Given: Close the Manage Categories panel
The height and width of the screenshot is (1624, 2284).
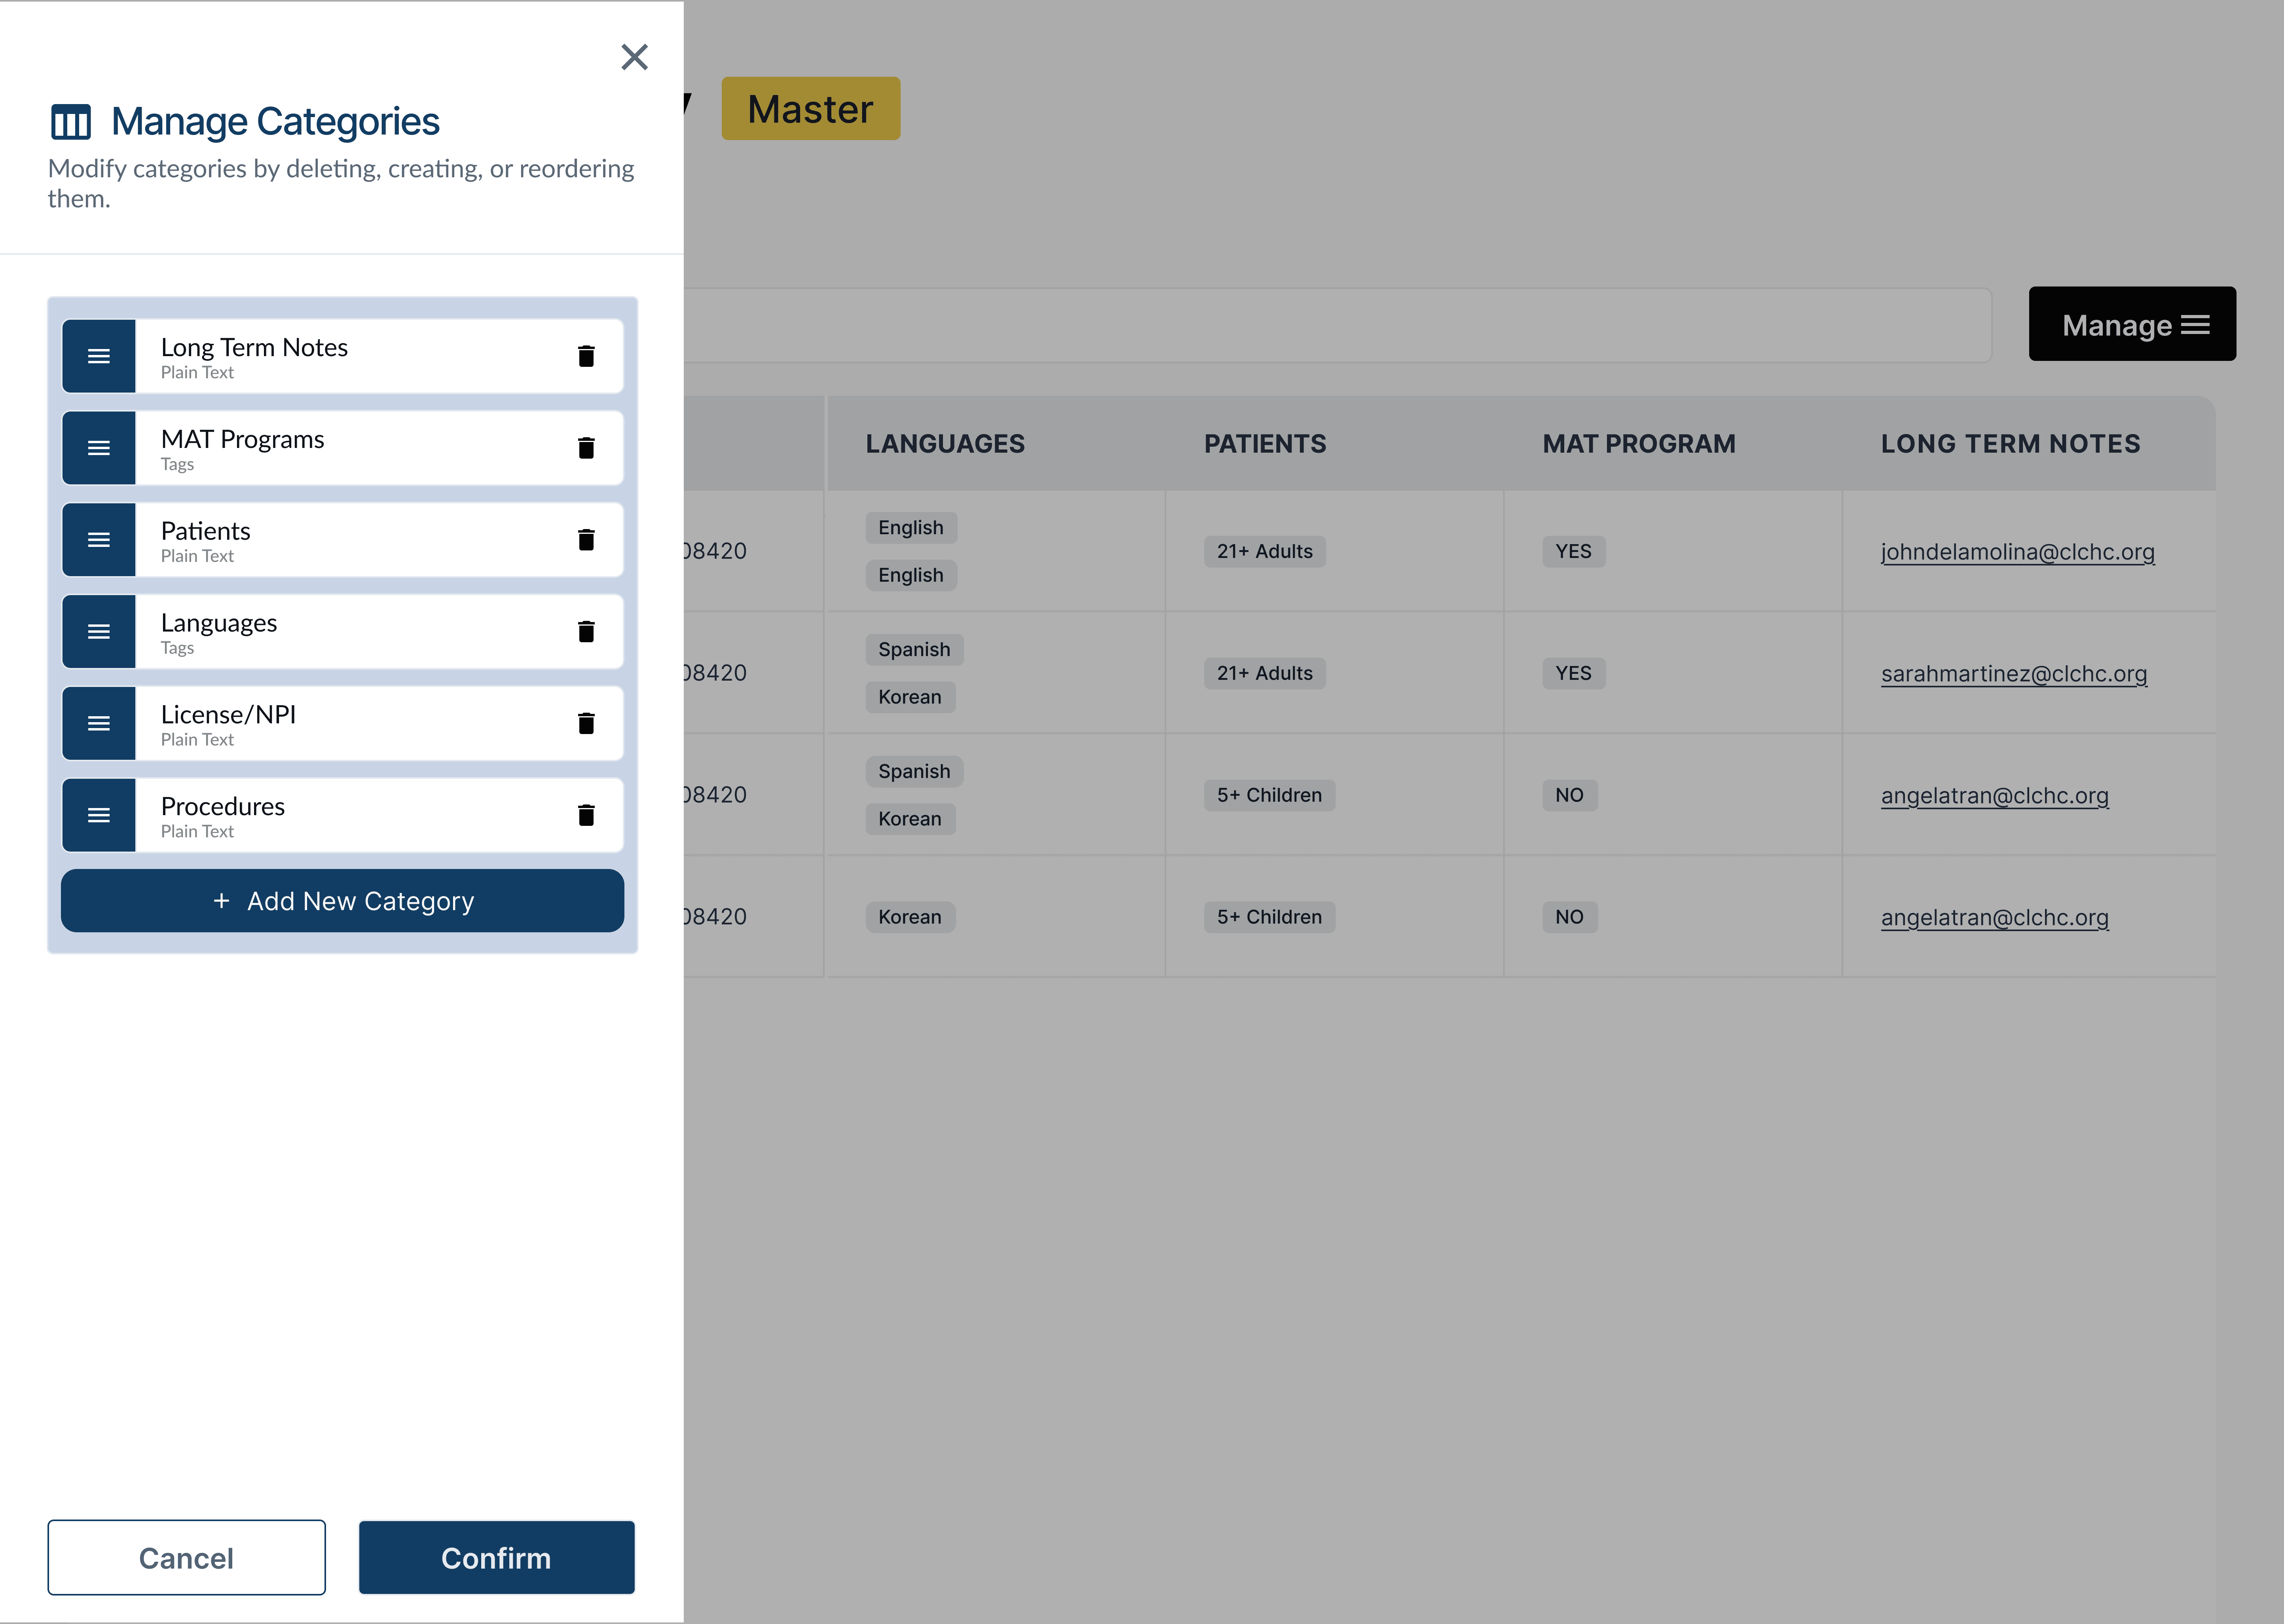Looking at the screenshot, I should [x=634, y=57].
